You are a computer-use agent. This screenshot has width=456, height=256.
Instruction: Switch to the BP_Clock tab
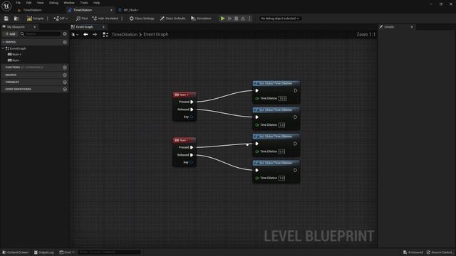[x=130, y=10]
